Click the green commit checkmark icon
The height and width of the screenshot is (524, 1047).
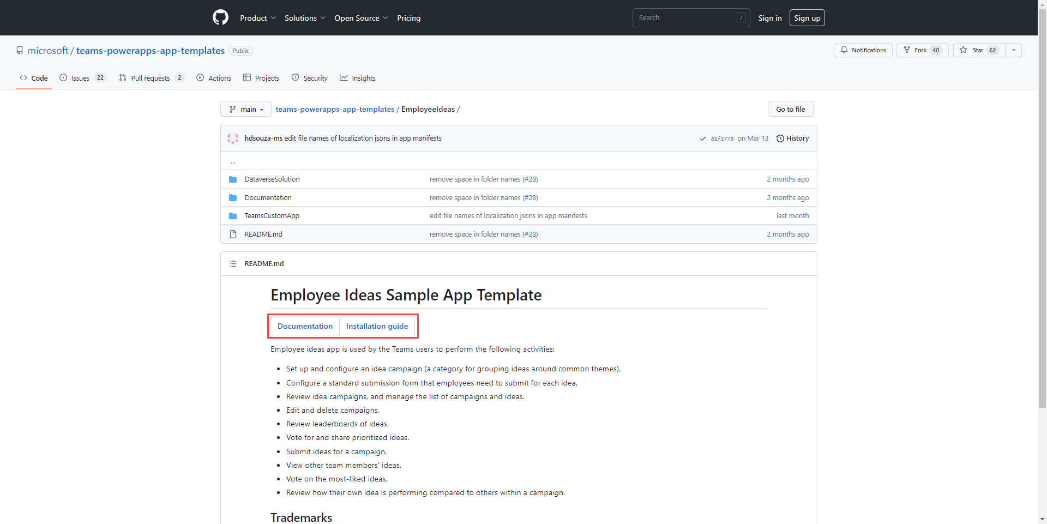(703, 138)
